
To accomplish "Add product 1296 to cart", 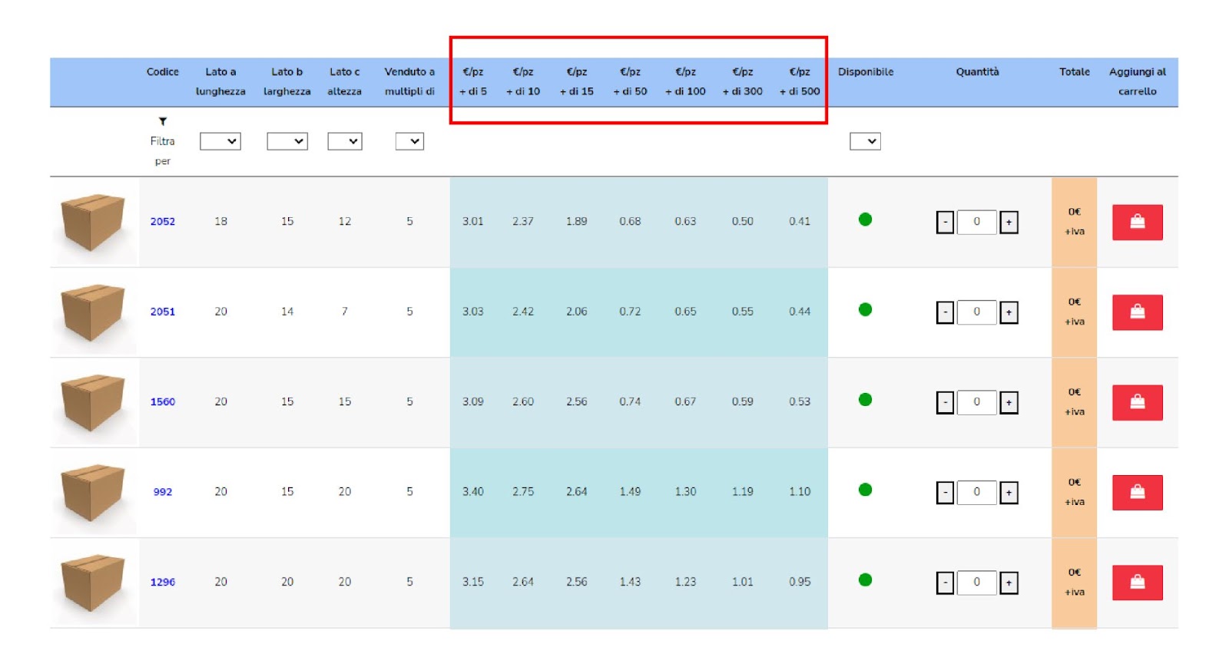I will pyautogui.click(x=1137, y=583).
